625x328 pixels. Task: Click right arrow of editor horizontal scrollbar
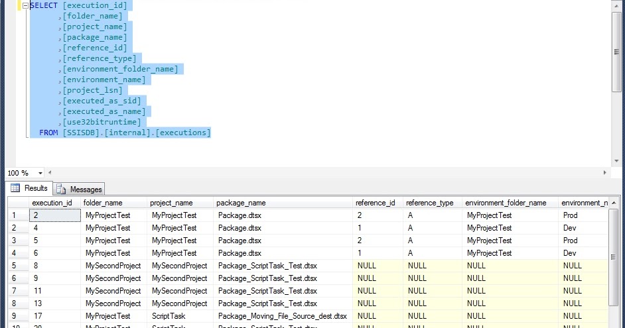click(x=604, y=173)
